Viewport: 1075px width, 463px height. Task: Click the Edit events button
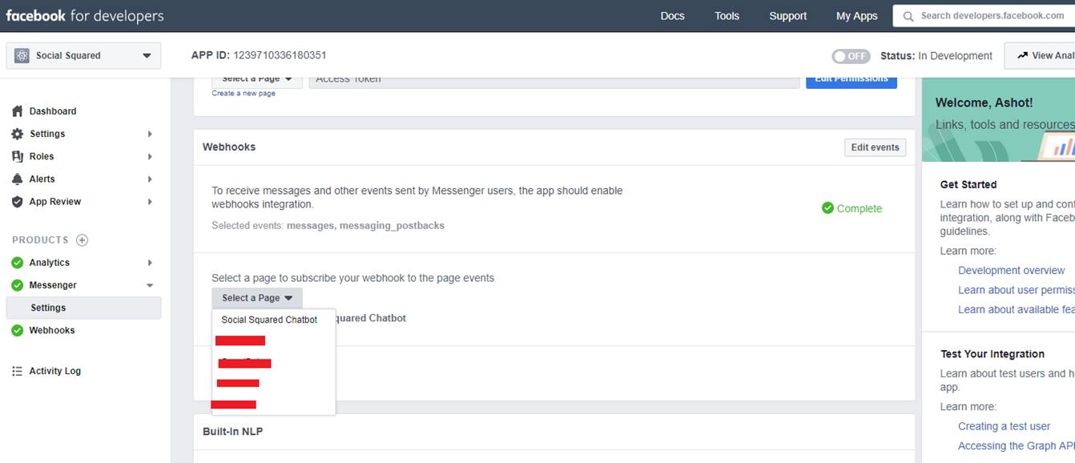(875, 147)
